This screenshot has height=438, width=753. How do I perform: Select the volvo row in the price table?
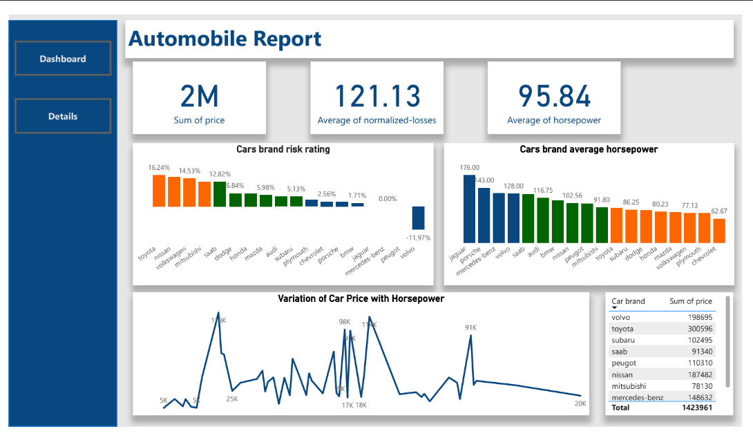[x=662, y=318]
